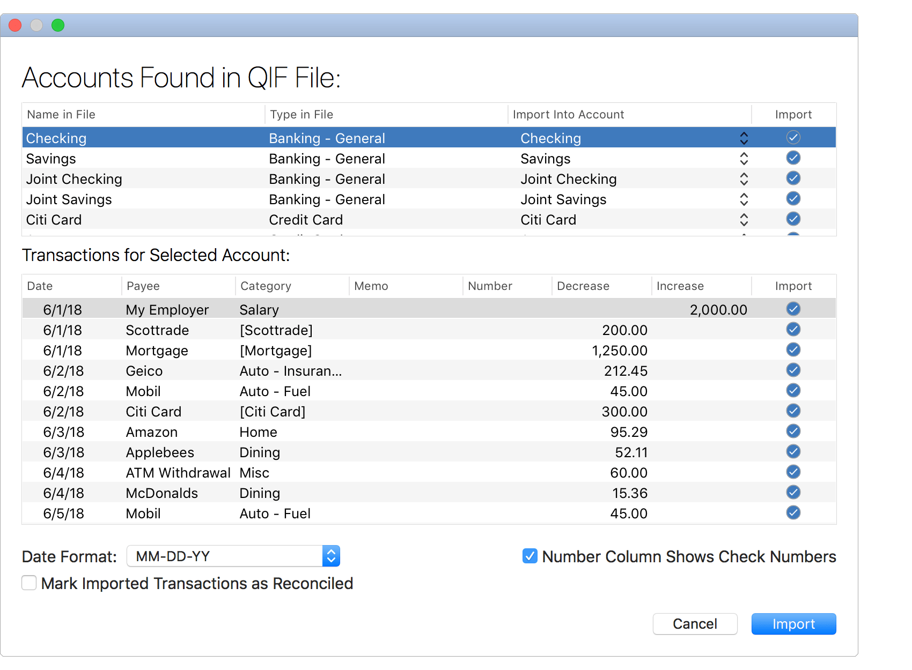Viewport: 912px width, 670px height.
Task: Toggle the import checkmark for the Savings account
Action: click(x=793, y=158)
